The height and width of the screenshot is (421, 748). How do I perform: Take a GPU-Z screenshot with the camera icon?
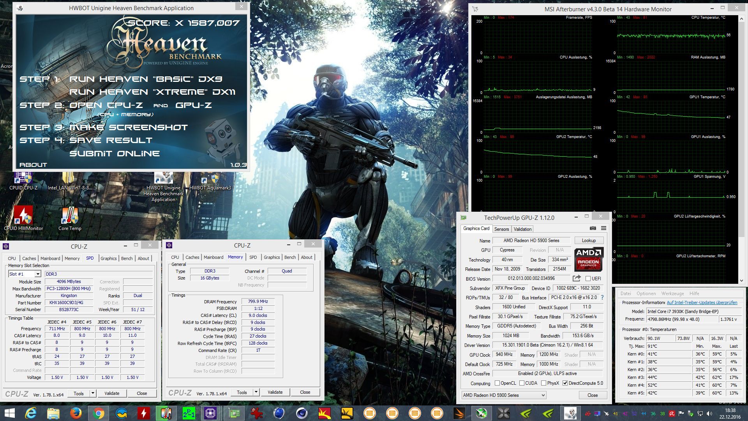click(593, 228)
